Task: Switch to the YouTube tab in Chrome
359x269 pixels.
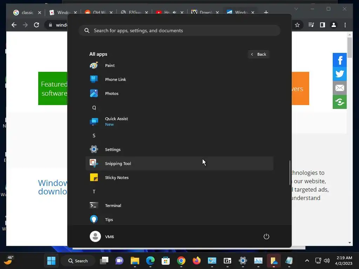Action: [170, 12]
